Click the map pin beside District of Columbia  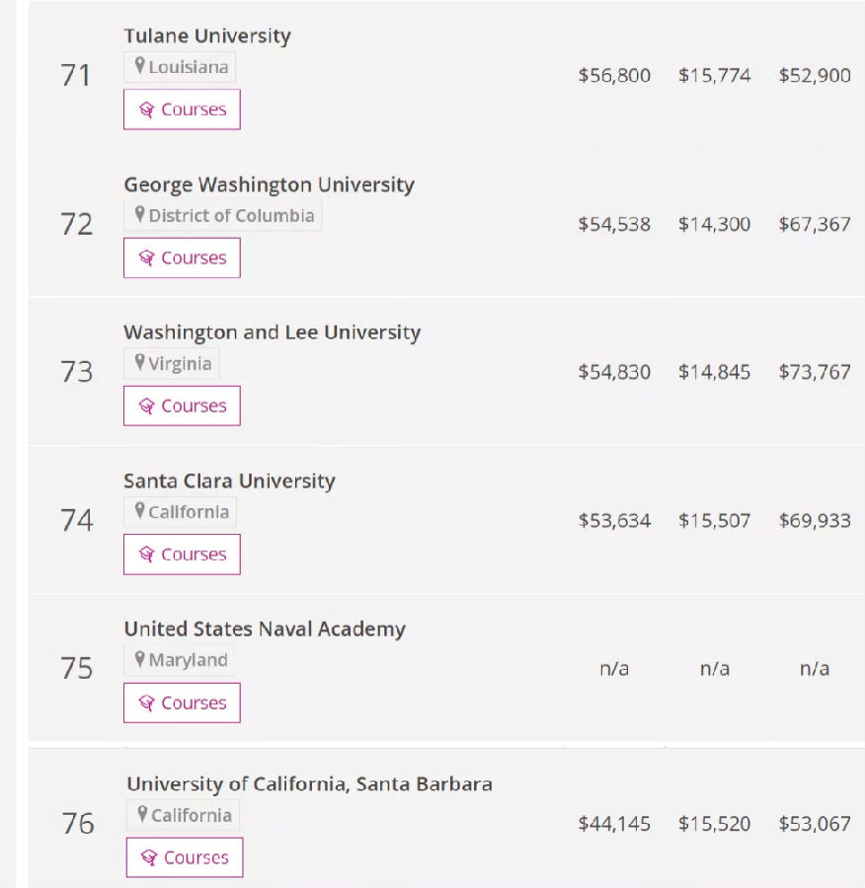coord(140,215)
